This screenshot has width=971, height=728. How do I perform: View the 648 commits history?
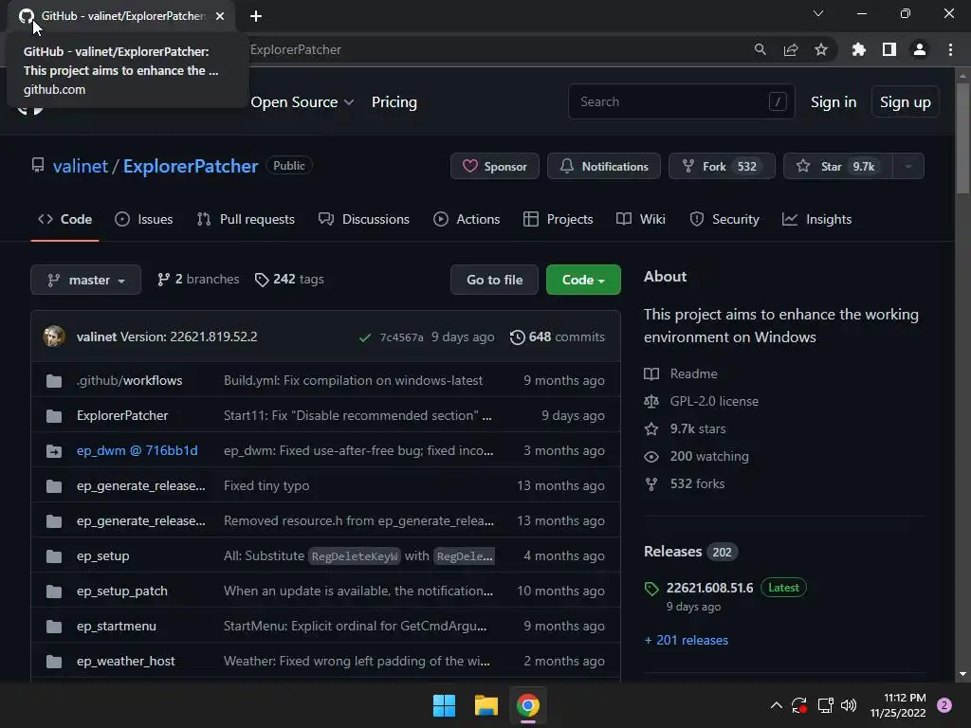(558, 337)
